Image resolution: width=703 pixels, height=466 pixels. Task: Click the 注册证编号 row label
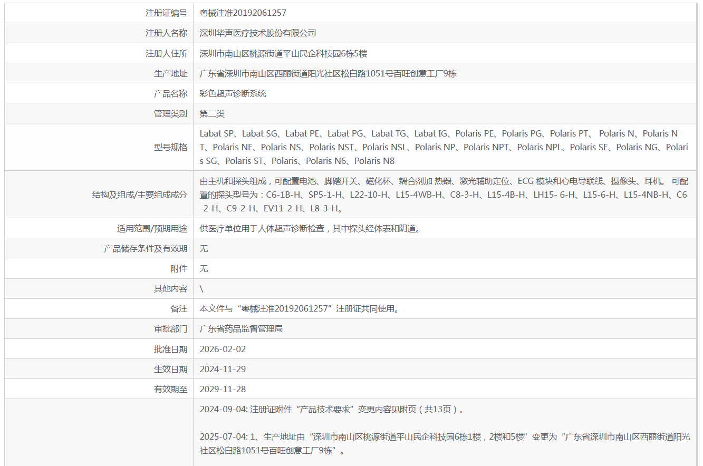[x=166, y=13]
